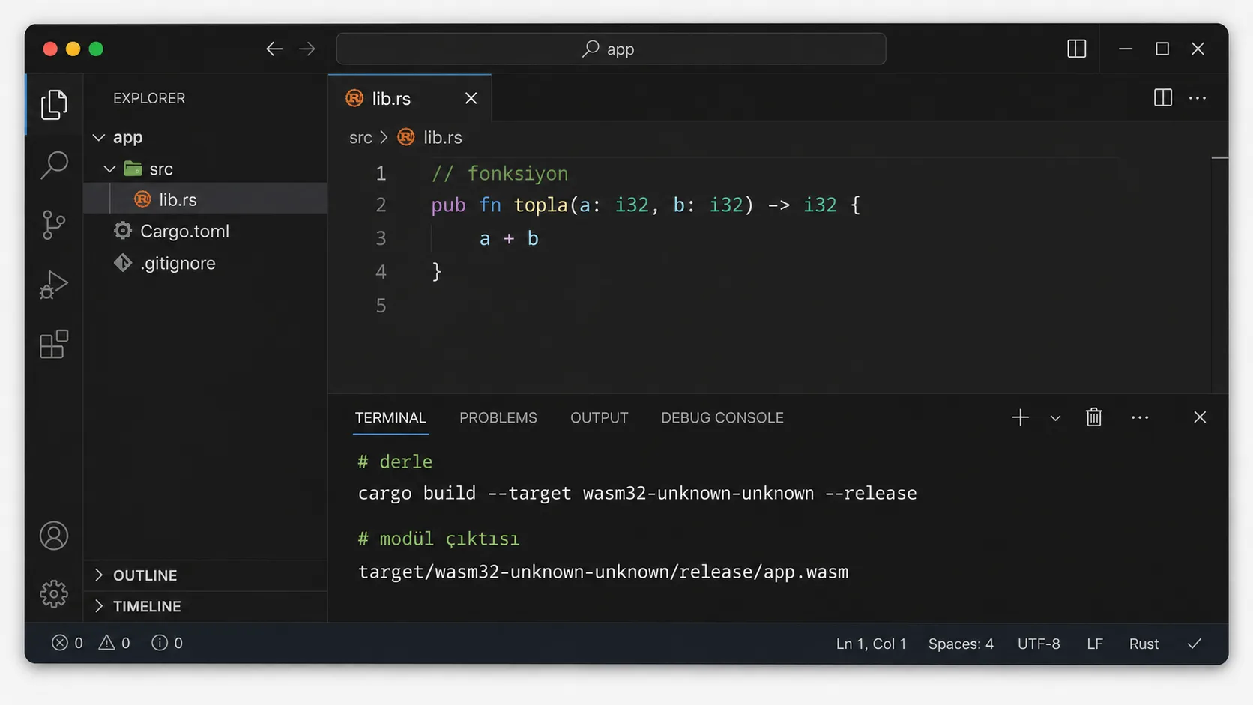1253x705 pixels.
Task: Click the Rust icon in breadcrumb
Action: point(406,137)
